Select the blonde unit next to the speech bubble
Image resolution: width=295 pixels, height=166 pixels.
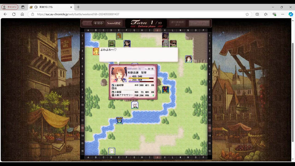pos(96,51)
